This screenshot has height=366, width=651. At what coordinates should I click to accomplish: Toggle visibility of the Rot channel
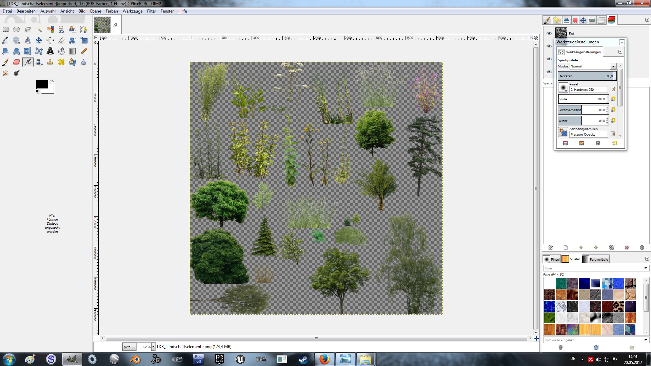pos(549,33)
